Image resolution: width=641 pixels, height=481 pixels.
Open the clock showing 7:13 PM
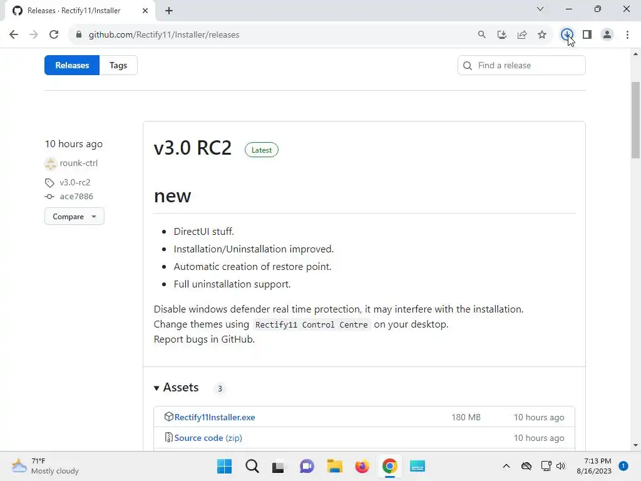[x=594, y=466]
